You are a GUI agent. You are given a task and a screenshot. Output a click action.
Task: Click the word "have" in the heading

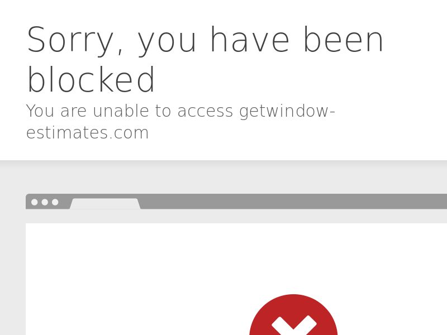click(x=250, y=39)
